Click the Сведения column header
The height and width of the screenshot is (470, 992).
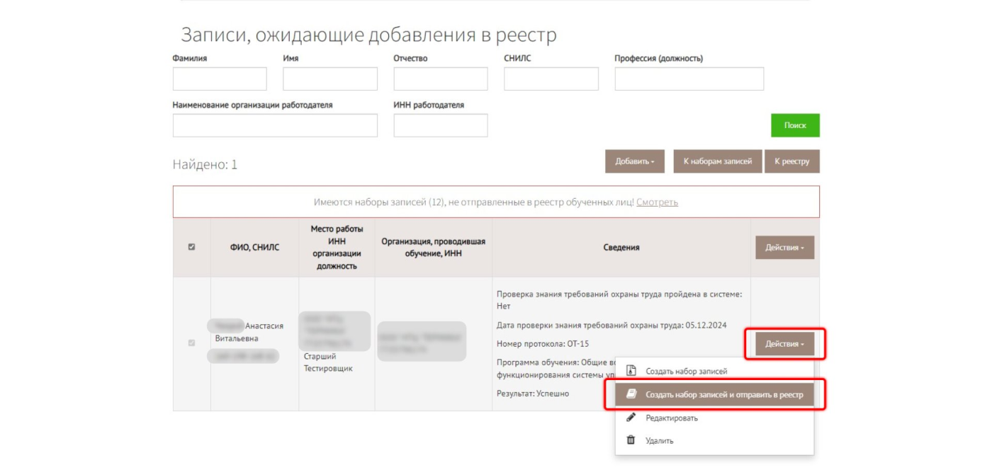point(621,248)
